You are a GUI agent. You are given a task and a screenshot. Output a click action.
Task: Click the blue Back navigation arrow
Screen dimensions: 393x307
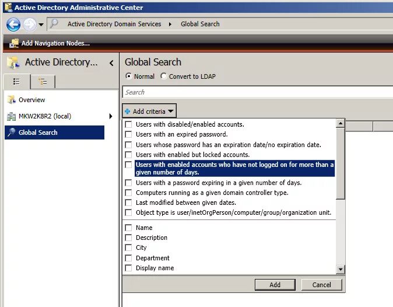click(x=13, y=25)
